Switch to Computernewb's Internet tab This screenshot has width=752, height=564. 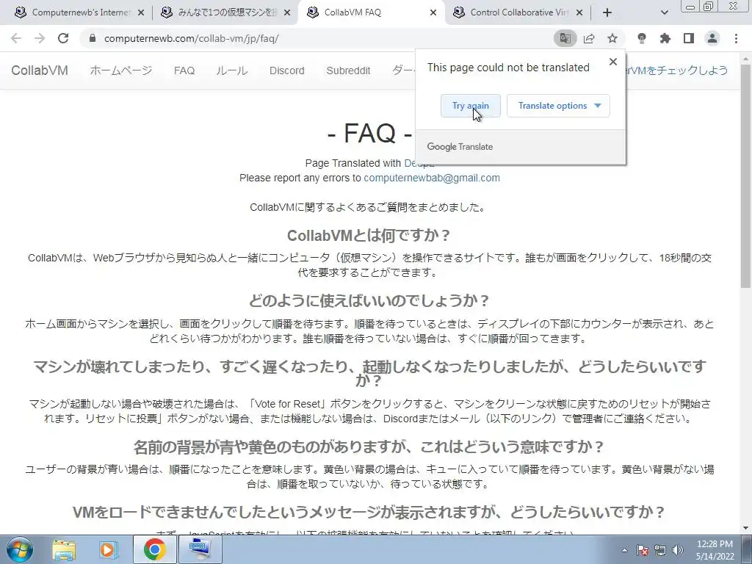click(79, 12)
